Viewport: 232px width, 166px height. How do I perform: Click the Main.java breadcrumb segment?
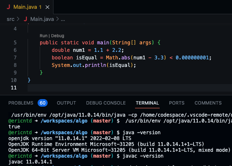point(42,19)
